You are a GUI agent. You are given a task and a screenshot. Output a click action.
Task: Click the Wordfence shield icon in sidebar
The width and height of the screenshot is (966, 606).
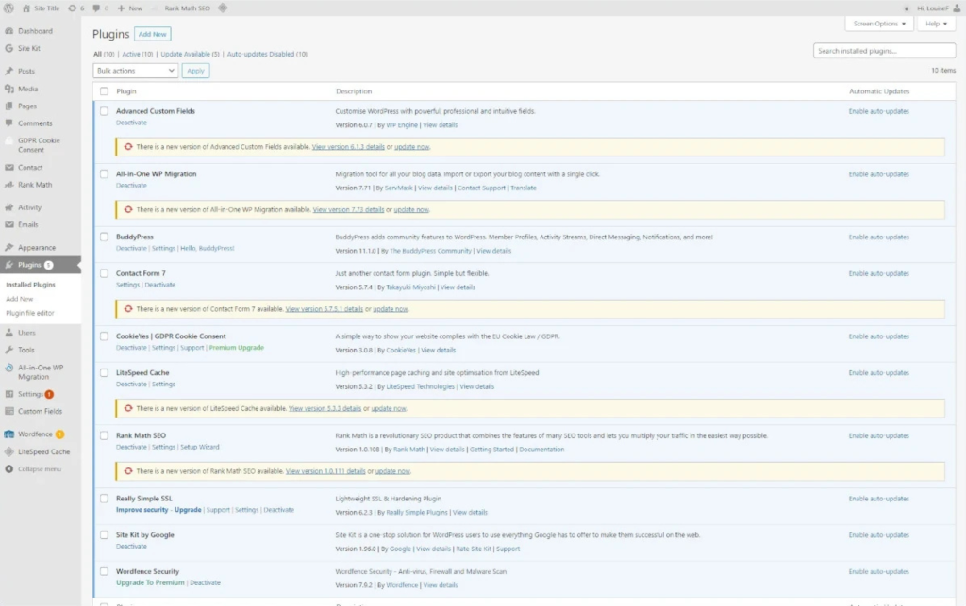pos(9,434)
